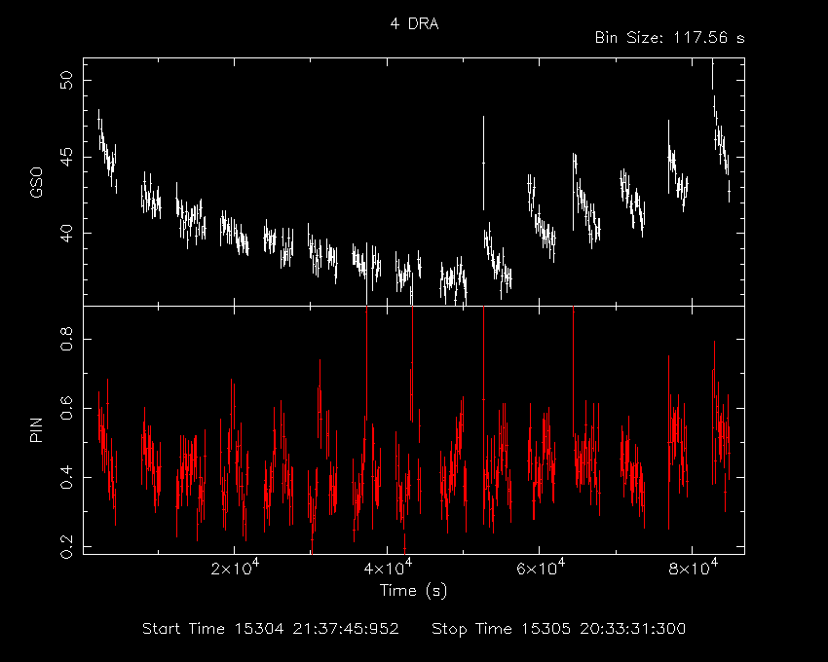Viewport: 828px width, 662px height.
Task: Click the '4×10⁴' x-axis tick label
Action: (x=388, y=569)
